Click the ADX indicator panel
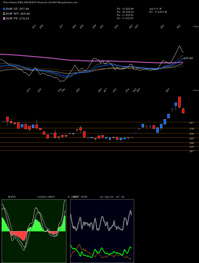The image size is (199, 263). (x=102, y=231)
